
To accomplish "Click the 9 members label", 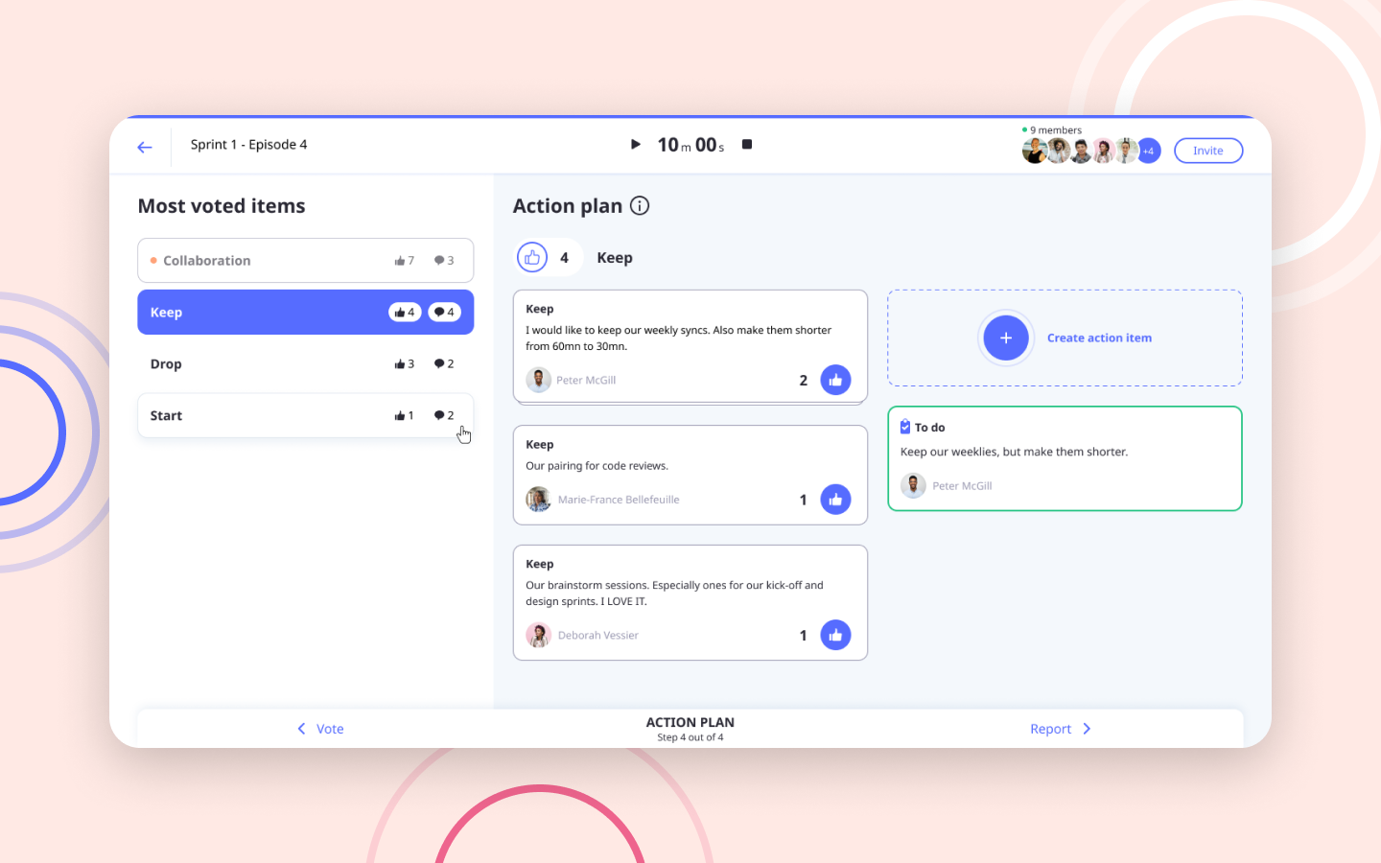I will click(x=1056, y=130).
